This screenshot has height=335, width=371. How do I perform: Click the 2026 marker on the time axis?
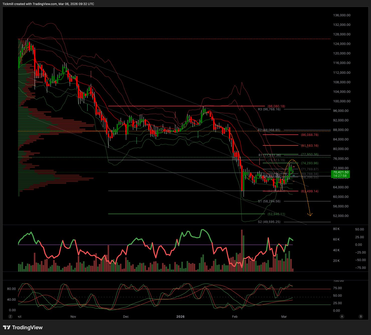point(180,317)
